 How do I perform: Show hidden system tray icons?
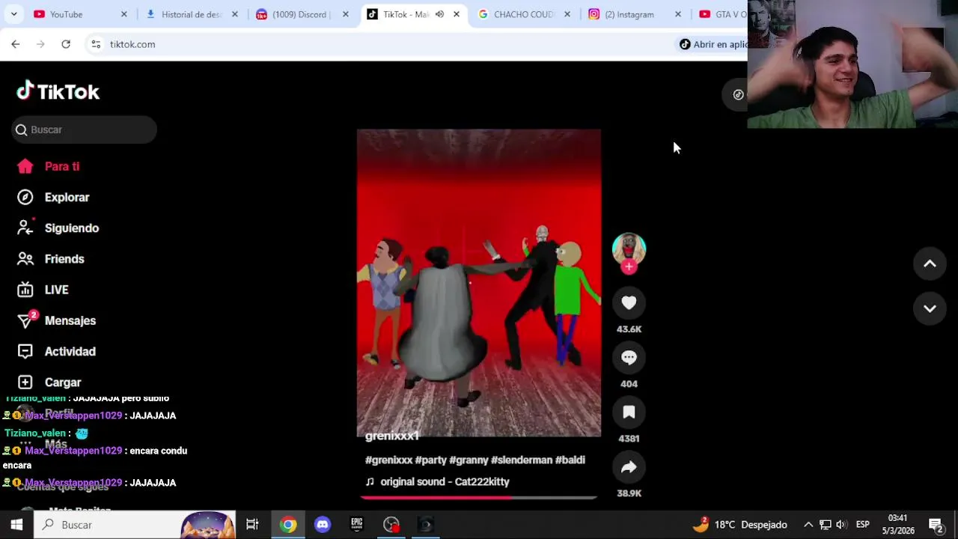point(808,525)
